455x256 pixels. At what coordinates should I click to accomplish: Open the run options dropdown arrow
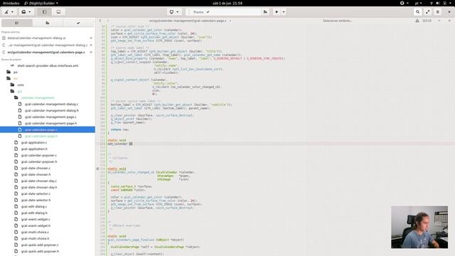(x=284, y=12)
